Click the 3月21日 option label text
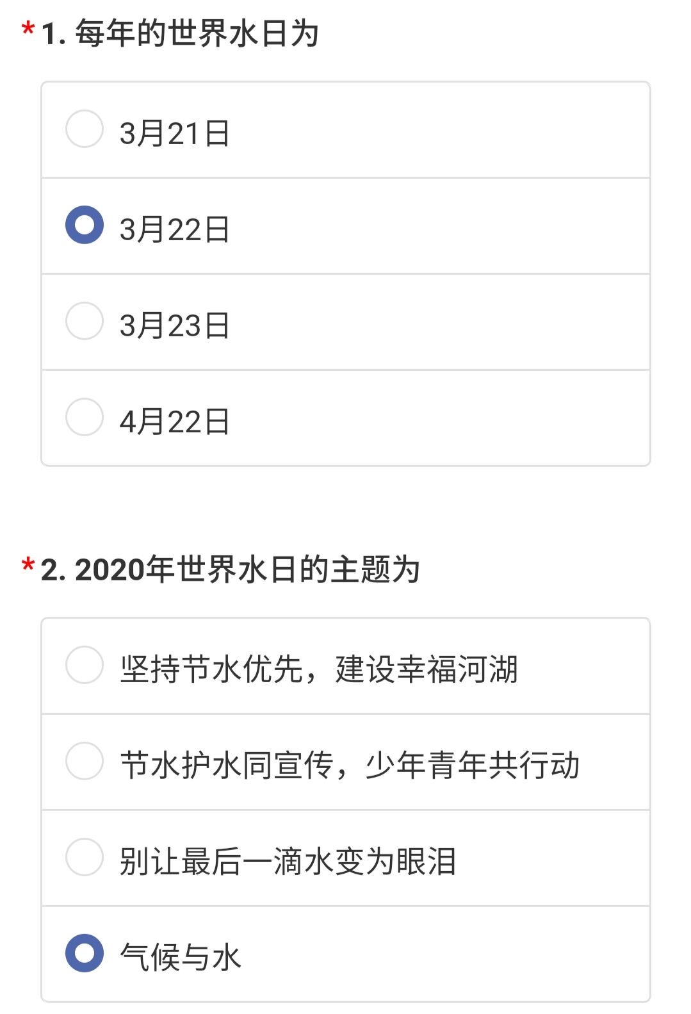This screenshot has height=1014, width=691. (174, 133)
